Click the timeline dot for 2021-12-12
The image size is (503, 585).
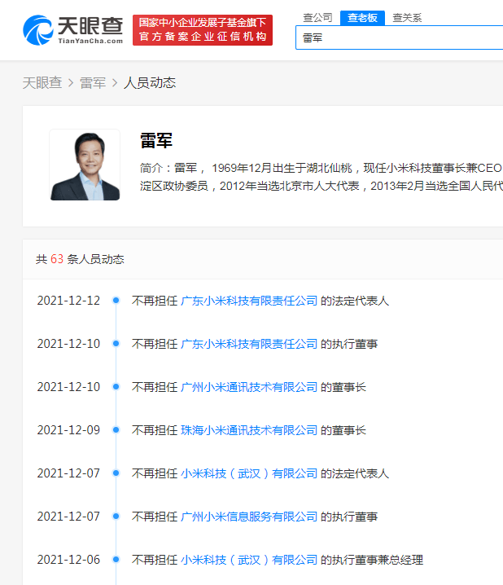(x=116, y=301)
